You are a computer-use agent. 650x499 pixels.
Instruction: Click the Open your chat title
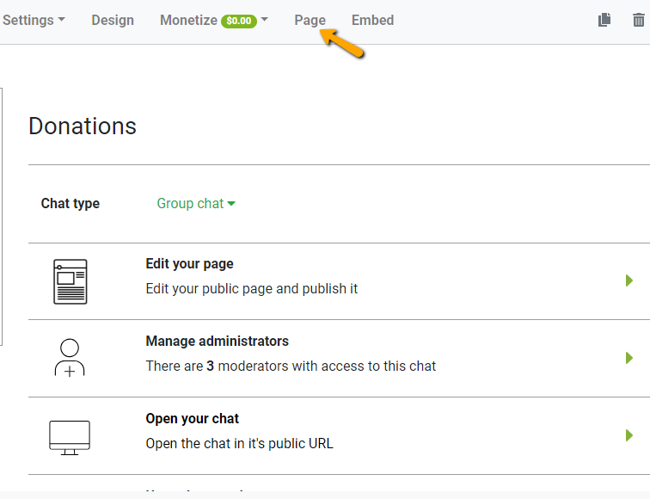point(192,419)
